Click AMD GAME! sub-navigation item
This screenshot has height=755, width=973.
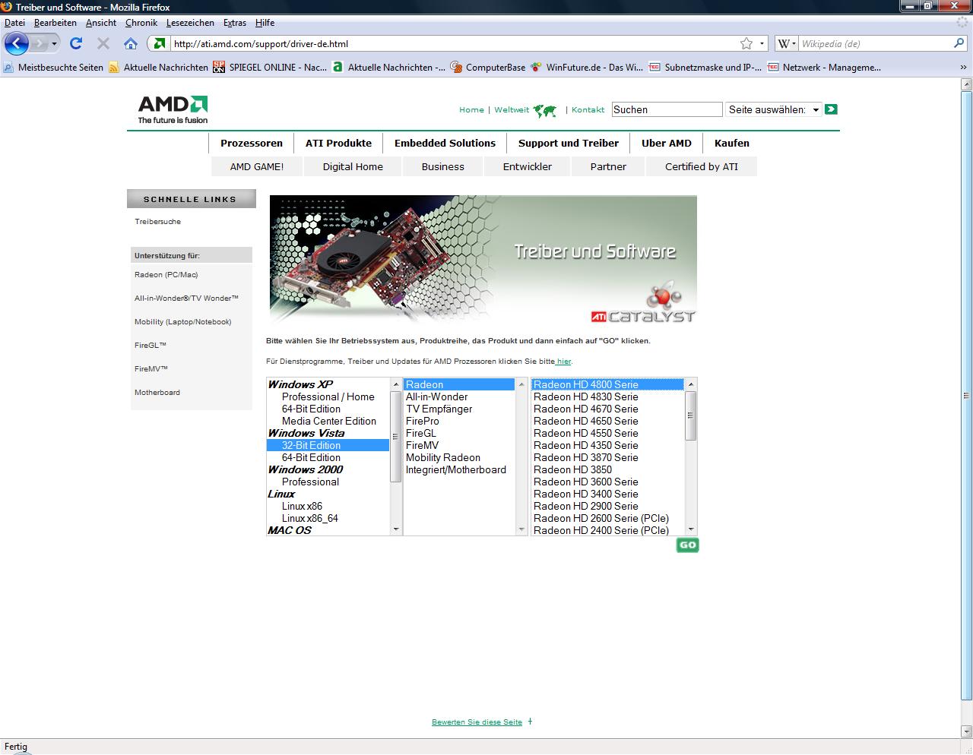tap(257, 166)
